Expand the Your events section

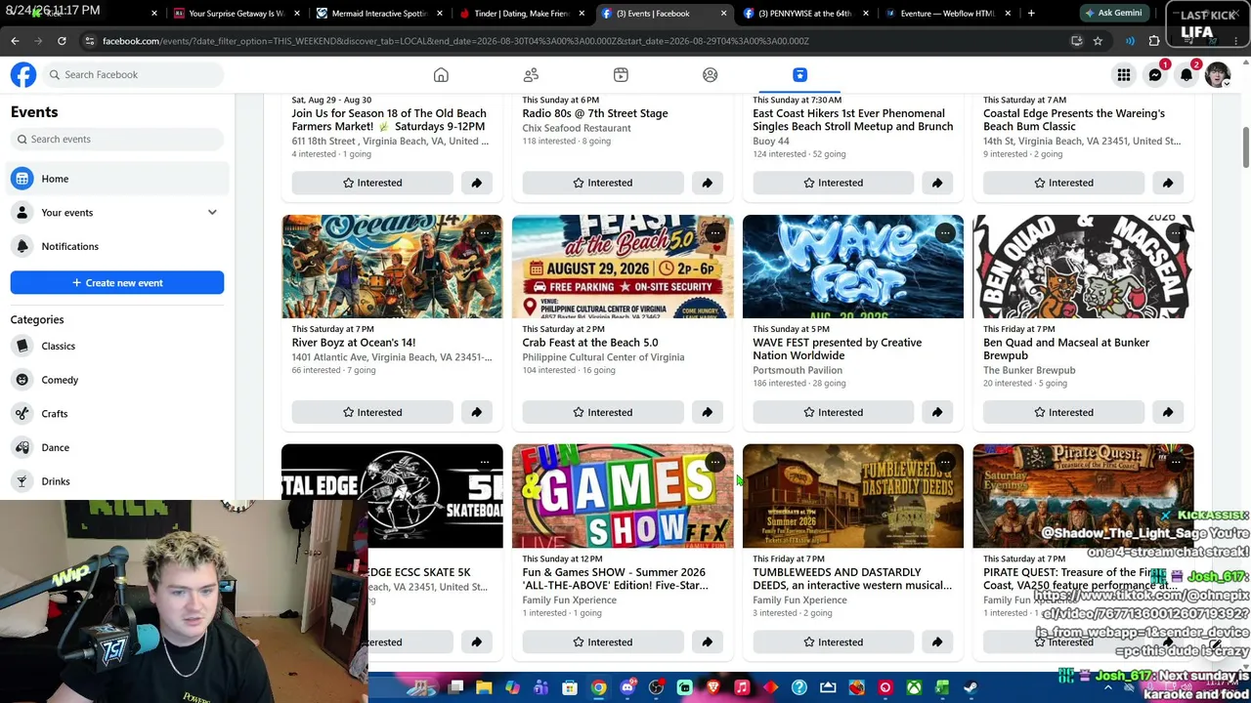coord(212,212)
